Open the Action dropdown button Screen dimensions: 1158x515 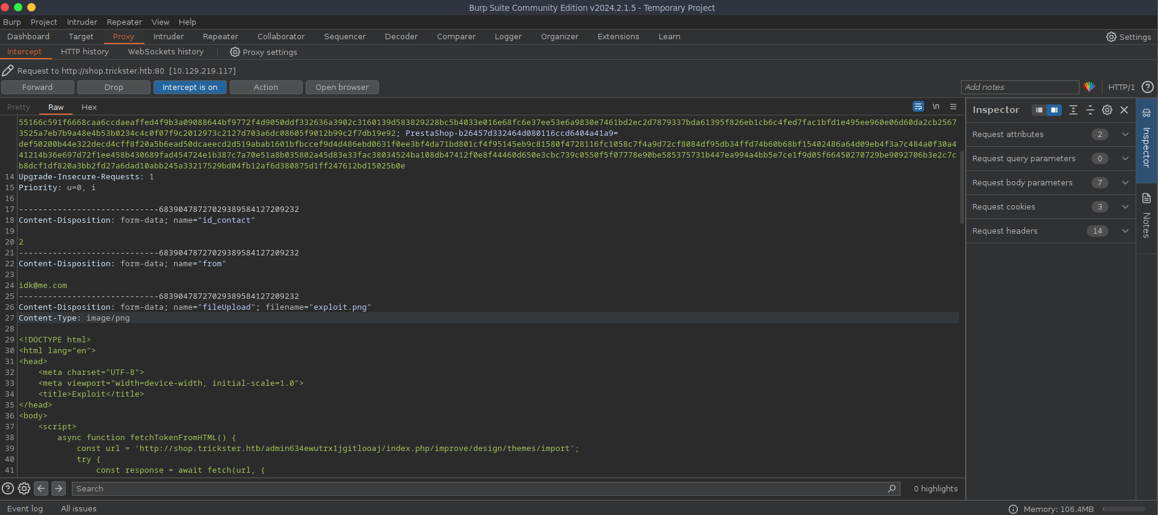266,87
